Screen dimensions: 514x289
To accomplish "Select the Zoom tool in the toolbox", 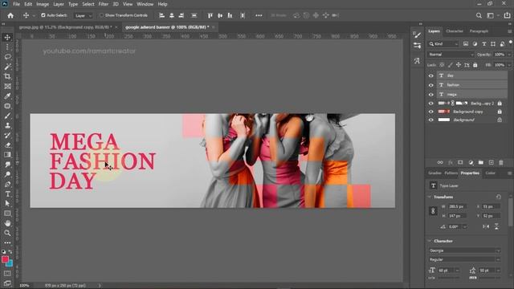I will [x=7, y=233].
